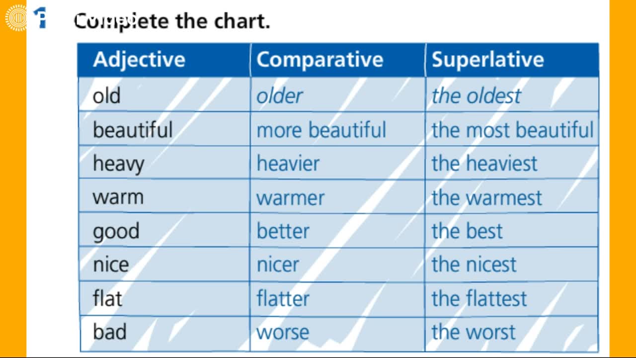Click the 'the worst' superlative cell
Screen dimensions: 636x358
(512, 332)
